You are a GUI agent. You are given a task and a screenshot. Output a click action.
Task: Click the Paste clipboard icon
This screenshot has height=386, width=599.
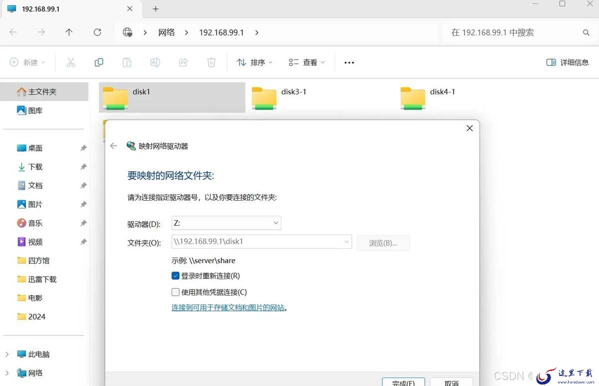click(x=127, y=62)
